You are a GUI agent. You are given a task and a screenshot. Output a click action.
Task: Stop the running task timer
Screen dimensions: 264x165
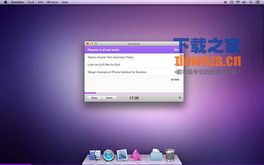(x=94, y=98)
